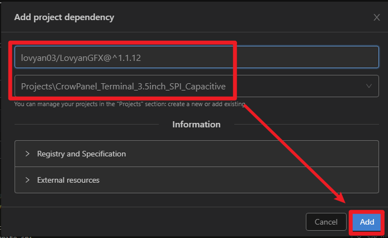Confirm with the blue Add button
Screen dimensions: 388x238
point(367,222)
